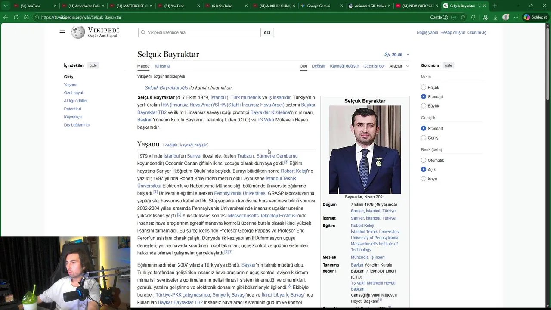551x310 pixels.
Task: Select Büyük text size
Action: pos(424,106)
